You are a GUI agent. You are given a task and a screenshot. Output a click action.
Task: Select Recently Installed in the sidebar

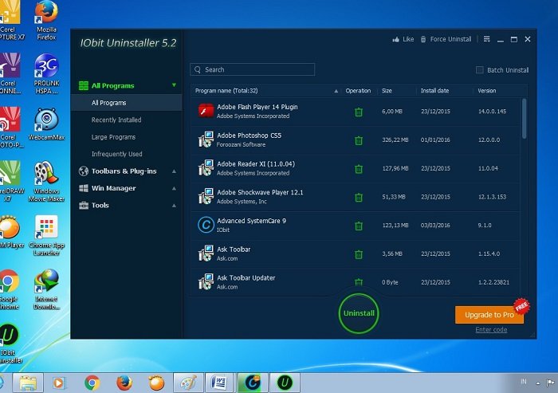pos(116,120)
